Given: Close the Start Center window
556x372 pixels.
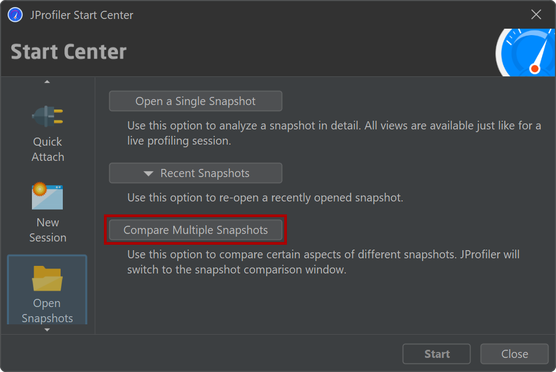Looking at the screenshot, I should pos(536,15).
